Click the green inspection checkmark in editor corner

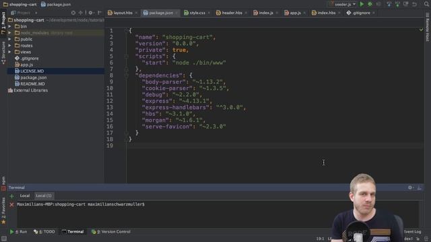(421, 30)
